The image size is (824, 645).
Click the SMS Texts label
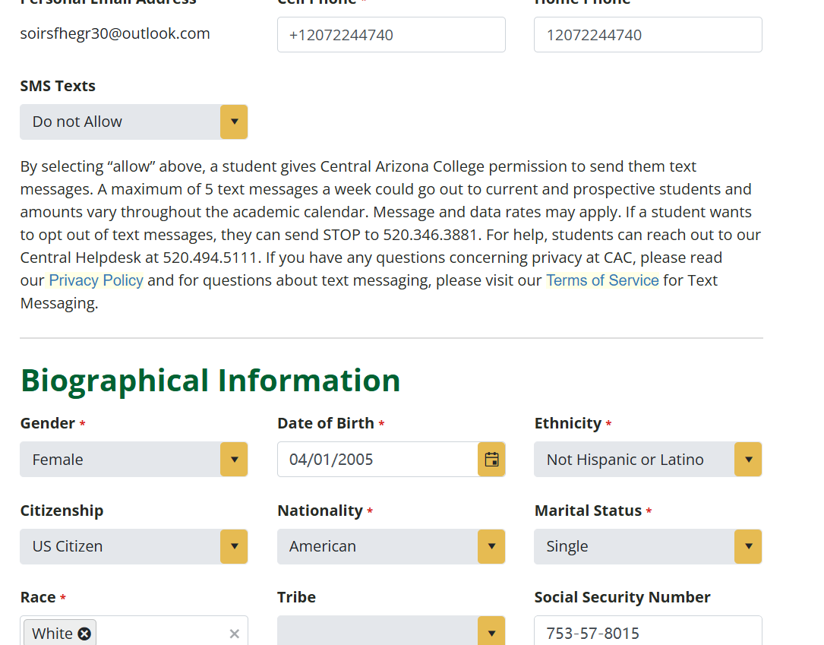[x=58, y=86]
